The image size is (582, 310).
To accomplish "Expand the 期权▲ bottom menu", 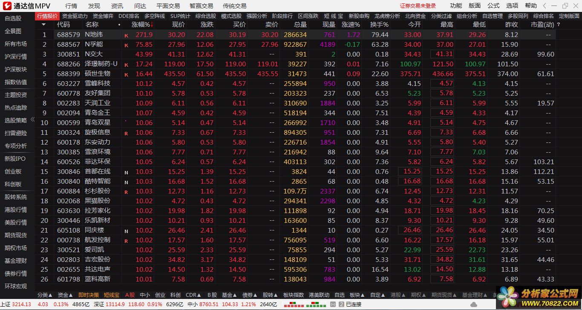I will coord(419,295).
